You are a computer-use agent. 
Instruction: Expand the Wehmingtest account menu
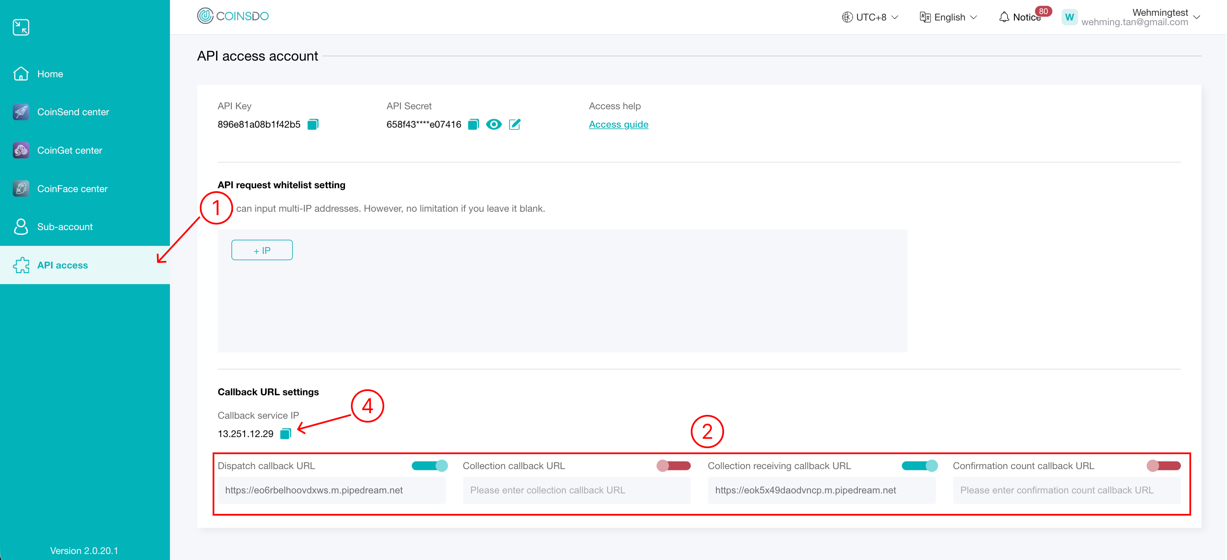pos(1196,17)
